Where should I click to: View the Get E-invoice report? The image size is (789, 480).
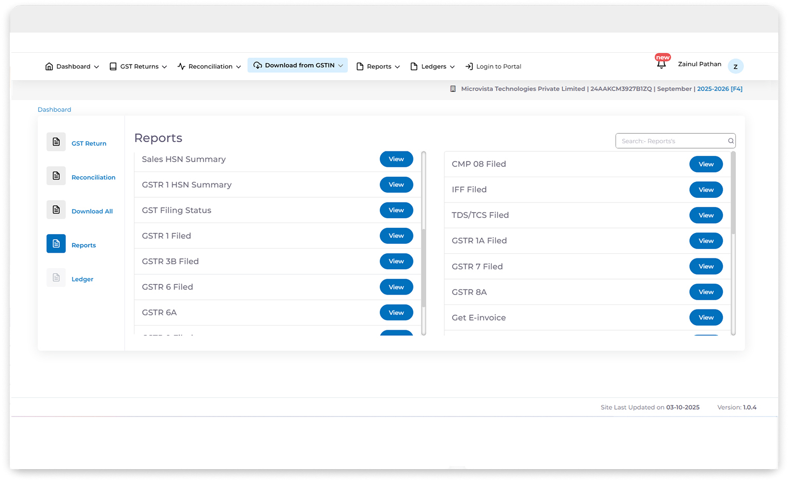tap(705, 318)
